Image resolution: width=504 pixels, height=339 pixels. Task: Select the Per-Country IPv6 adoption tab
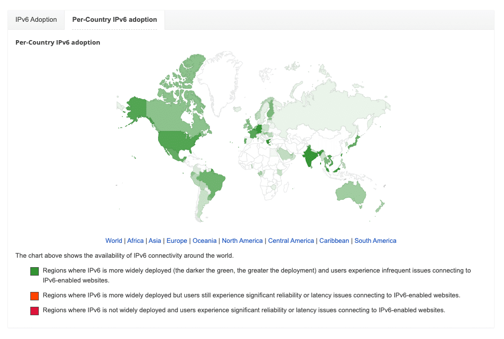[x=114, y=19]
